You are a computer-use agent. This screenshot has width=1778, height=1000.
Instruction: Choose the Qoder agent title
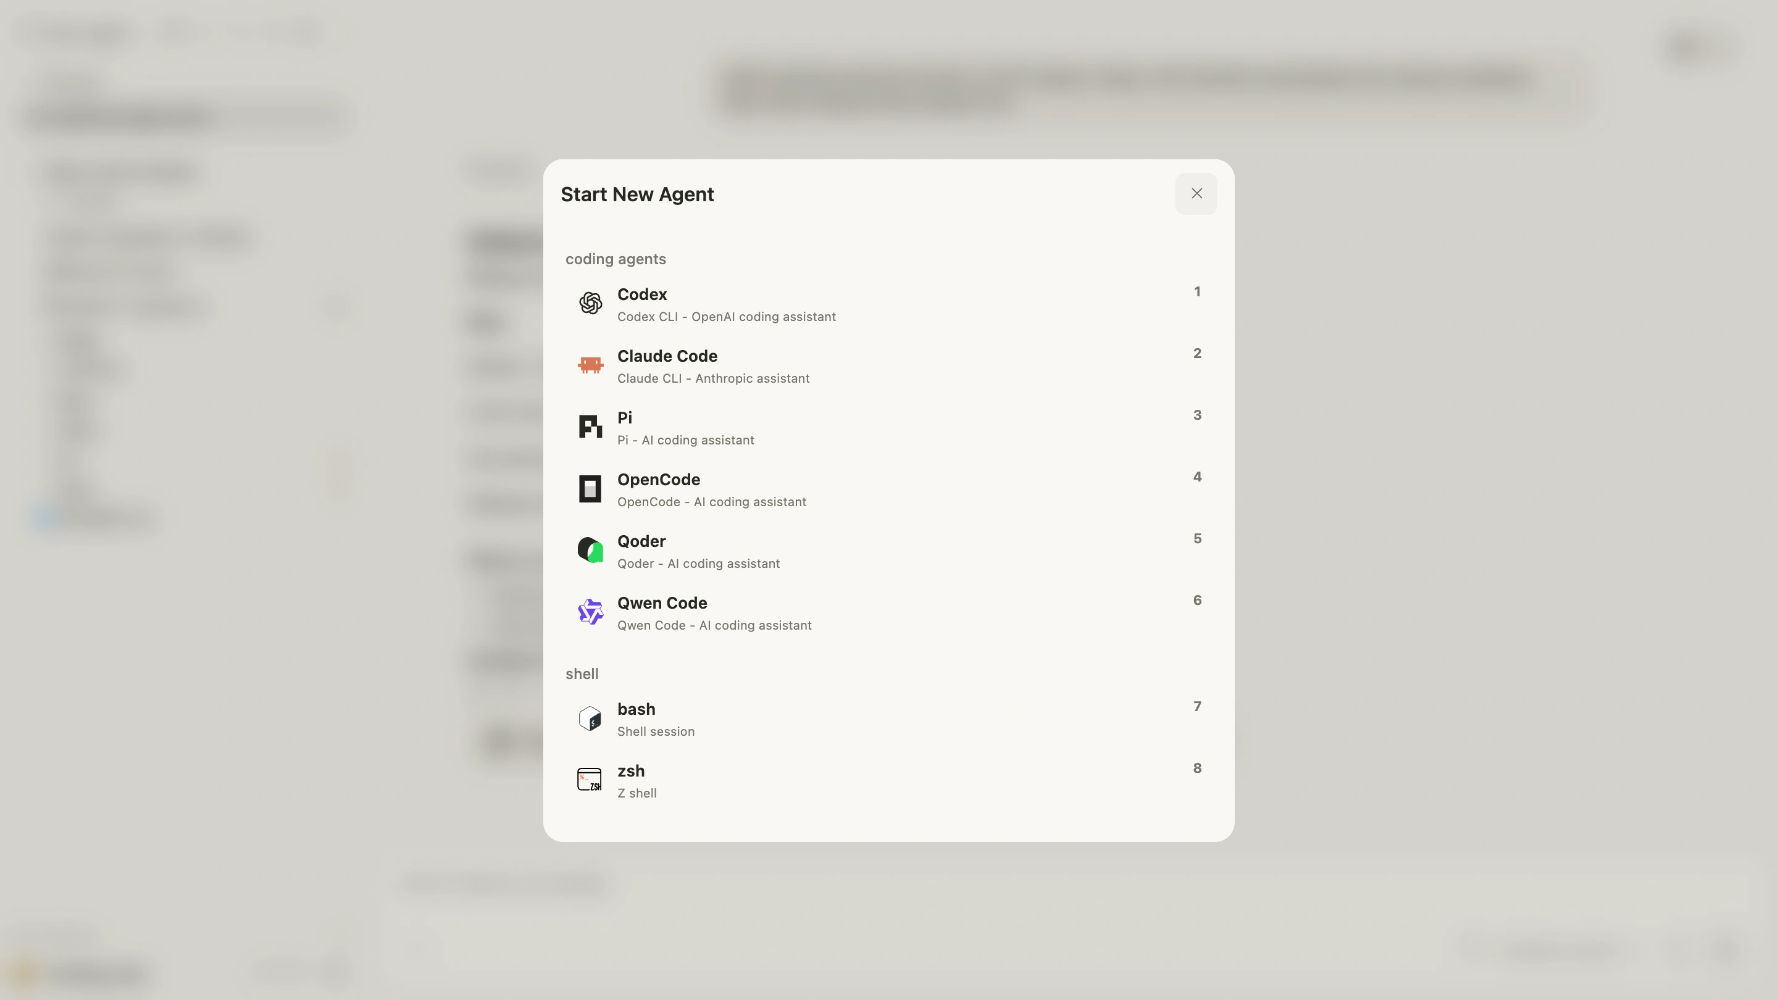(x=641, y=542)
